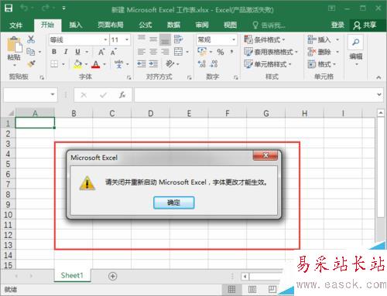
Task: Open the quick access toolbar customize arrow
Action: point(63,9)
